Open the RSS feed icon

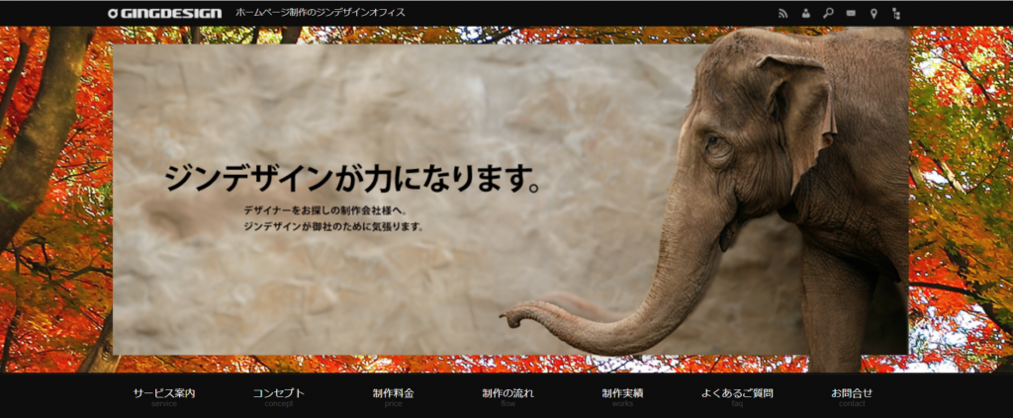click(783, 13)
